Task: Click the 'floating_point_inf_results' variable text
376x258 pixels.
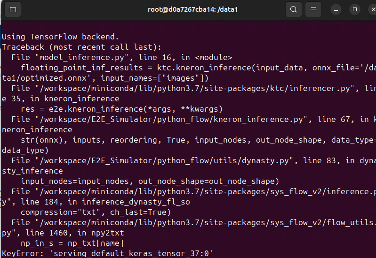Action: (81, 68)
